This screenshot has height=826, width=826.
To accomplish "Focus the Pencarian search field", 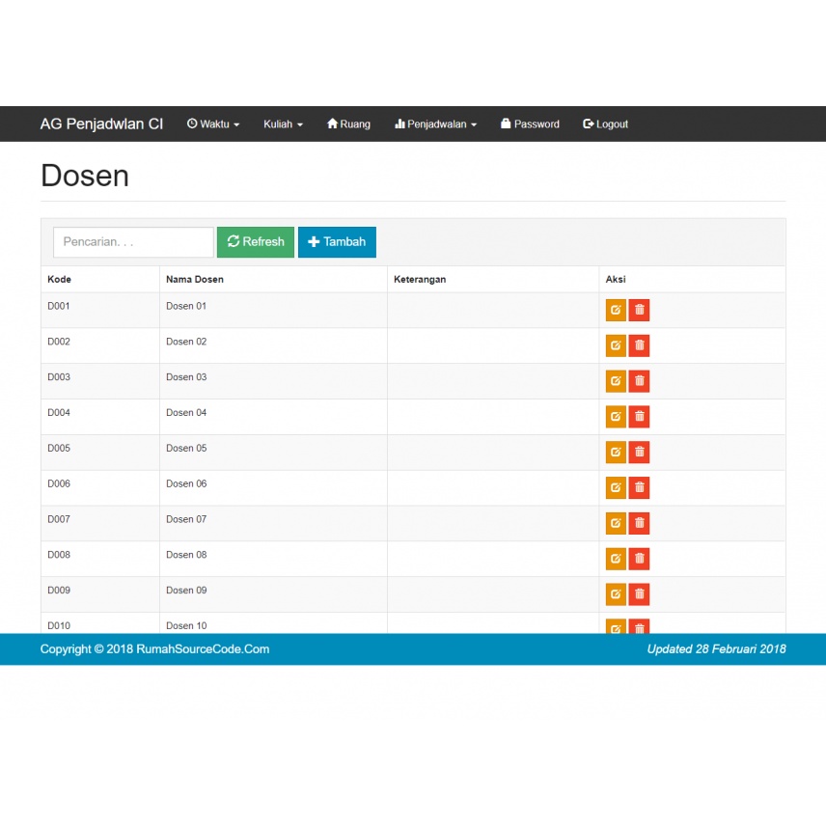I will (x=133, y=242).
